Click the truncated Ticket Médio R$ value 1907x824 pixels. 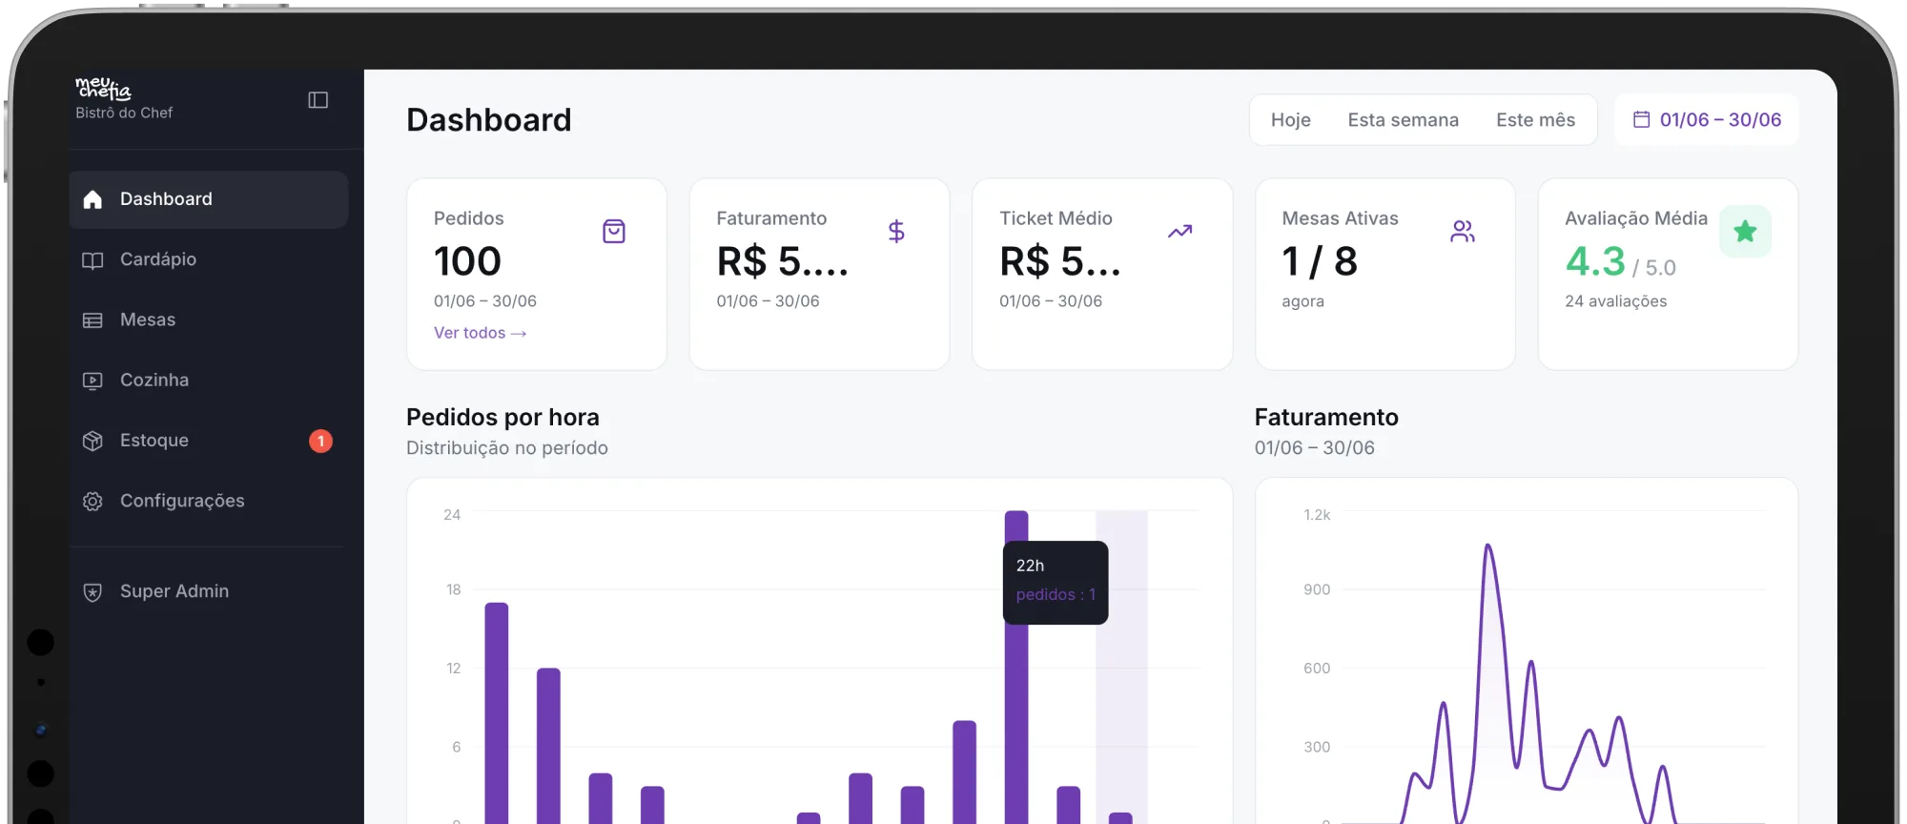tap(1059, 261)
